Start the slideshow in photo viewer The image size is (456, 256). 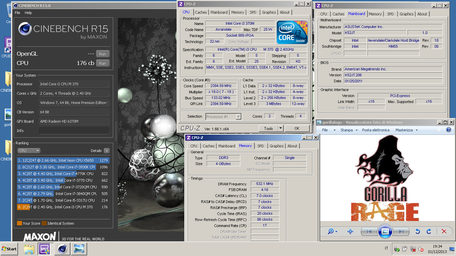[x=385, y=231]
